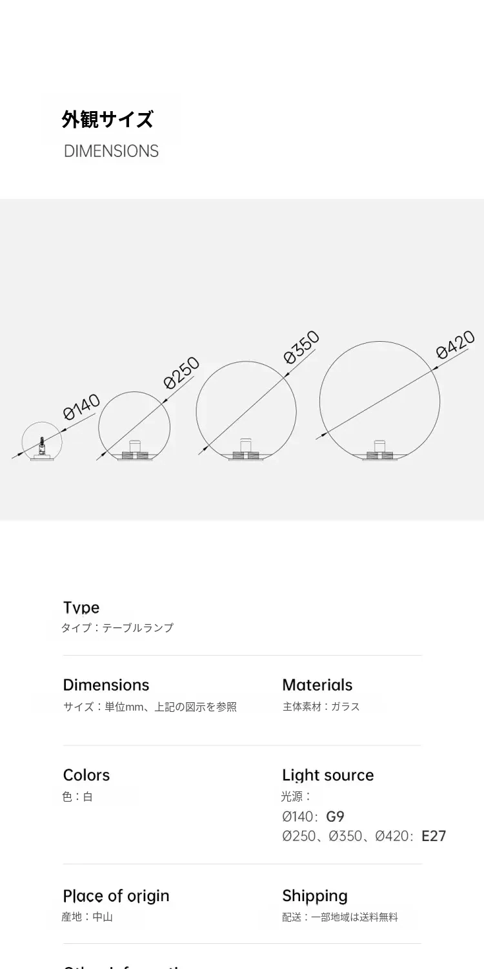
Task: Select the Ø250 globe lamp drawing
Action: point(134,426)
